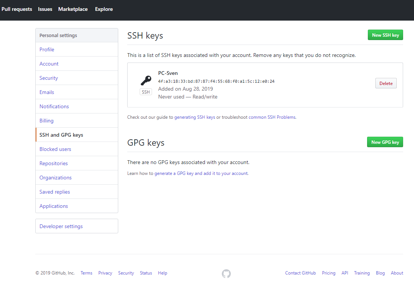Open Help link in footer
The height and width of the screenshot is (285, 414).
point(163,273)
